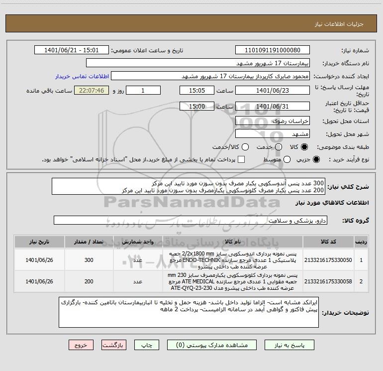Click the ردیف column header
Image resolution: width=383 pixels, height=371 pixels.
click(361, 242)
